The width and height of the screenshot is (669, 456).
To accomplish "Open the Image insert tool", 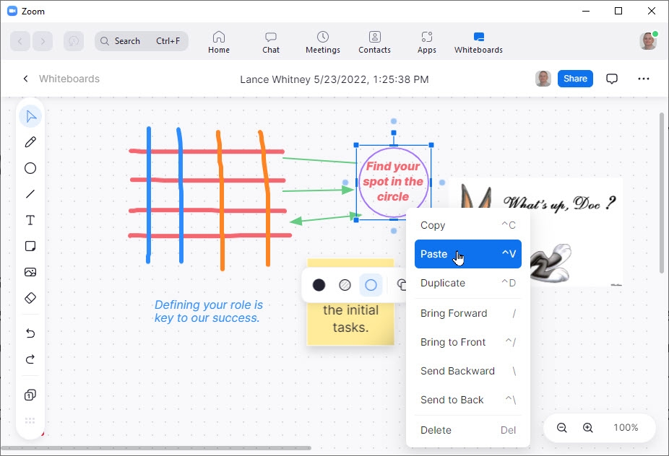I will 30,272.
